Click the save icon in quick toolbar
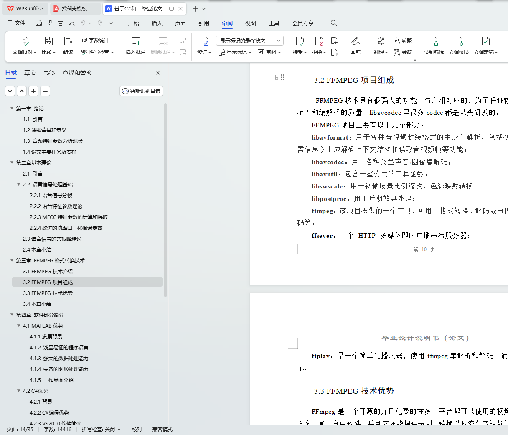 coord(39,23)
